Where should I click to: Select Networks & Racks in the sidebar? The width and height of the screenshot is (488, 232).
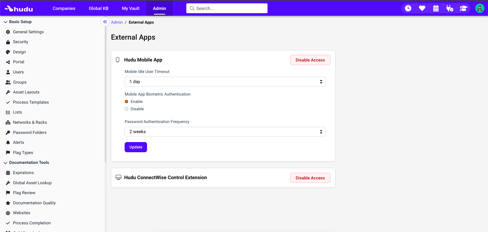pyautogui.click(x=30, y=122)
